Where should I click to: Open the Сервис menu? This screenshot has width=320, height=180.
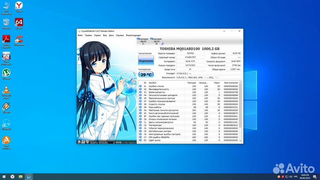pos(97,35)
